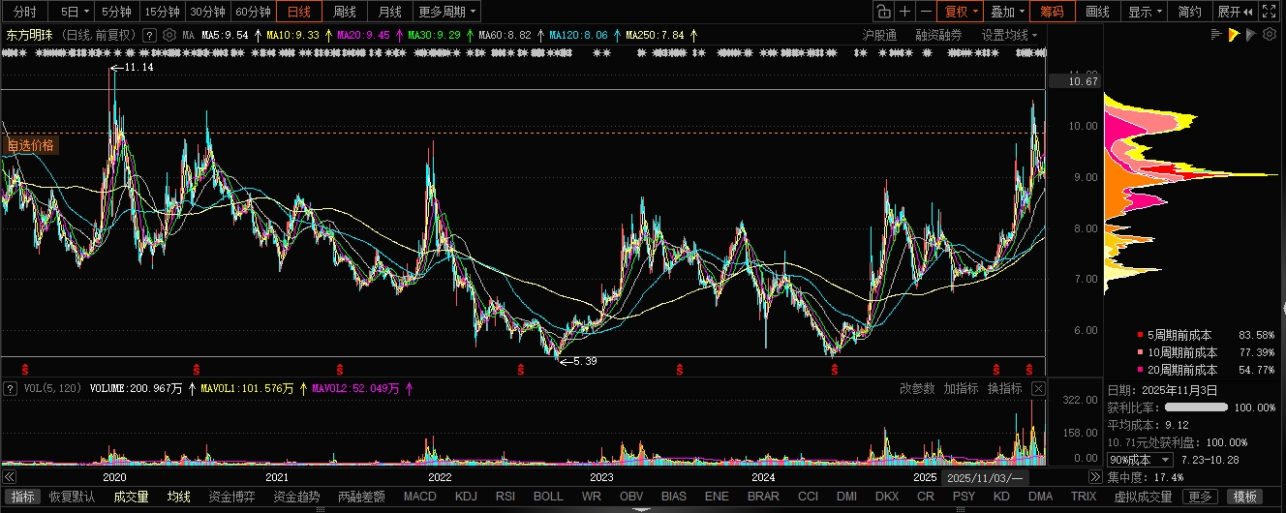Select the 资金博弈 indicator tab

232,498
